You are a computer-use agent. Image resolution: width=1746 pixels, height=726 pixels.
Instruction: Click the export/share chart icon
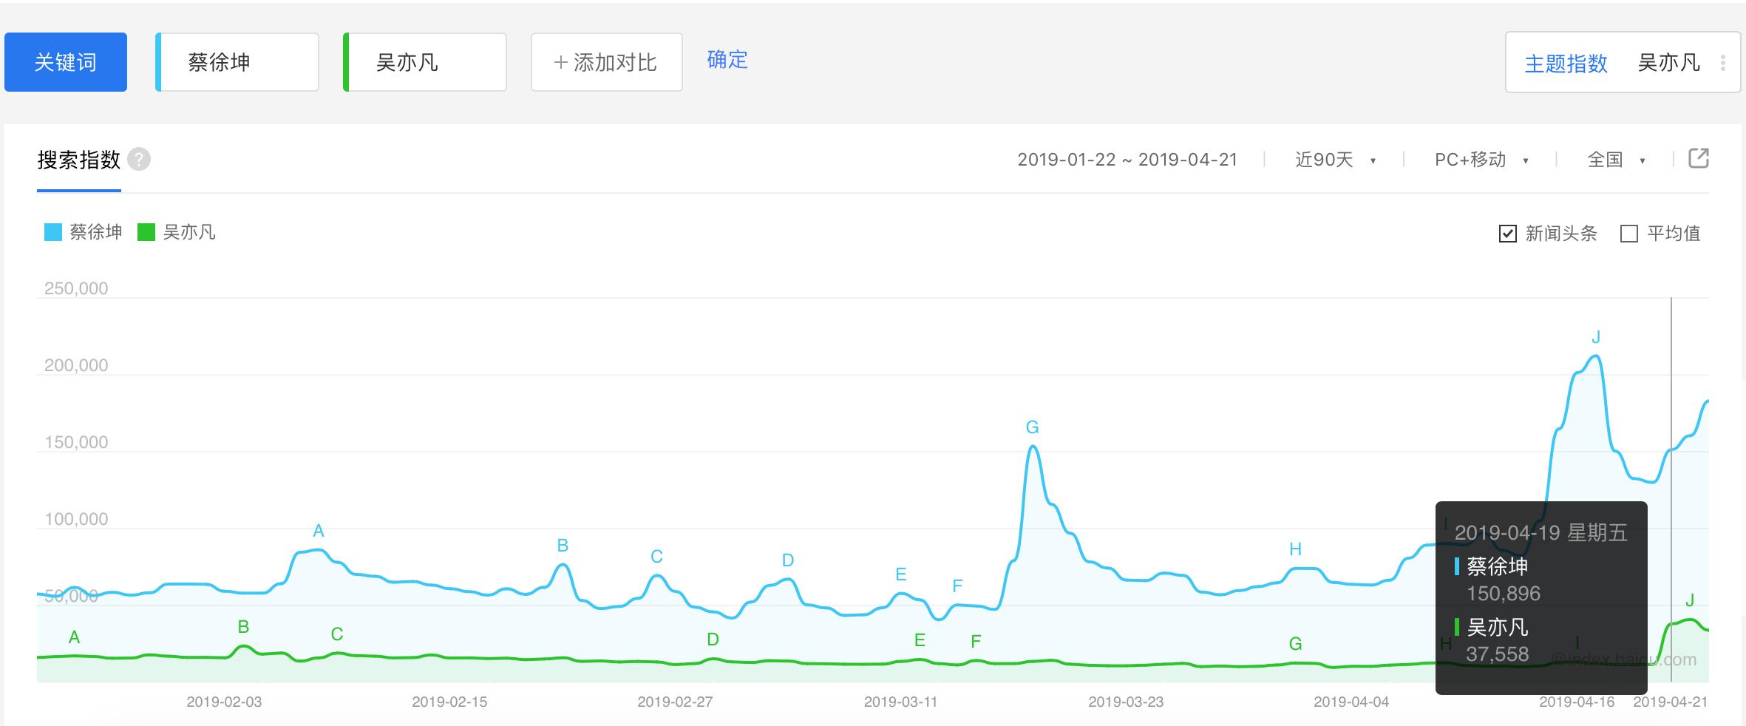[x=1699, y=158]
